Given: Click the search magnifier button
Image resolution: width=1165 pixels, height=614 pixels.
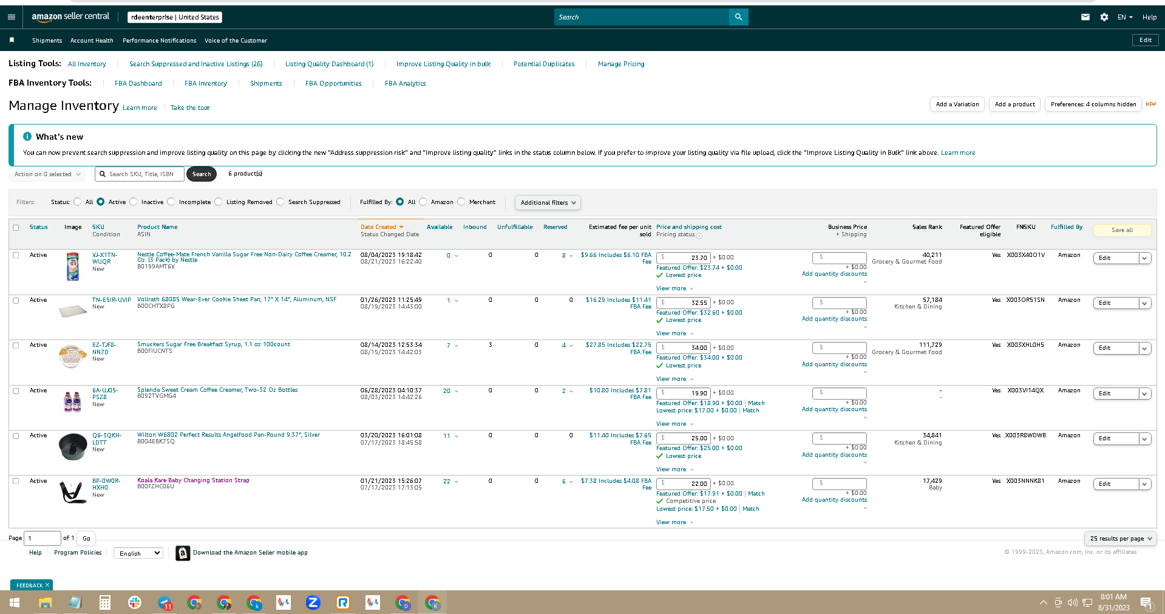Looking at the screenshot, I should point(738,17).
